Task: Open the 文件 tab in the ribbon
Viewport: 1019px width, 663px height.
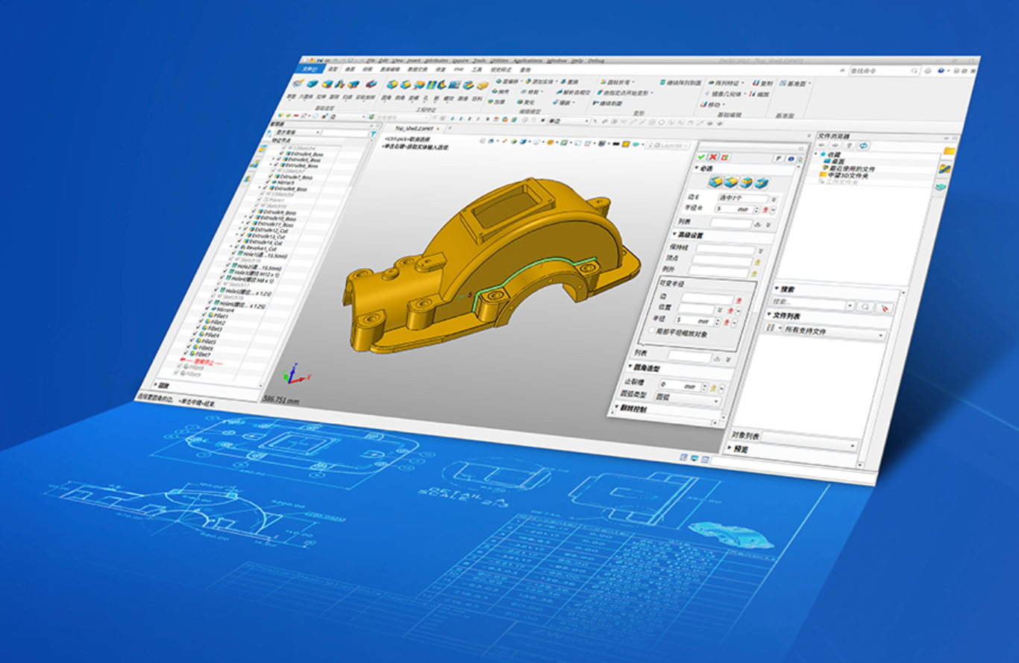Action: tap(309, 68)
